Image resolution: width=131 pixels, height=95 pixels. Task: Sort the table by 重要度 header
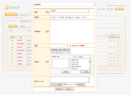12,37
